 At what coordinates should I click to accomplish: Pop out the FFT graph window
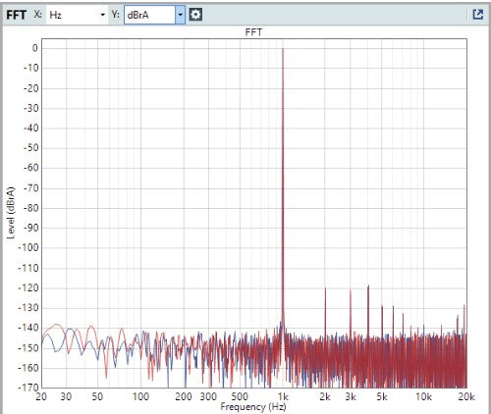point(478,15)
